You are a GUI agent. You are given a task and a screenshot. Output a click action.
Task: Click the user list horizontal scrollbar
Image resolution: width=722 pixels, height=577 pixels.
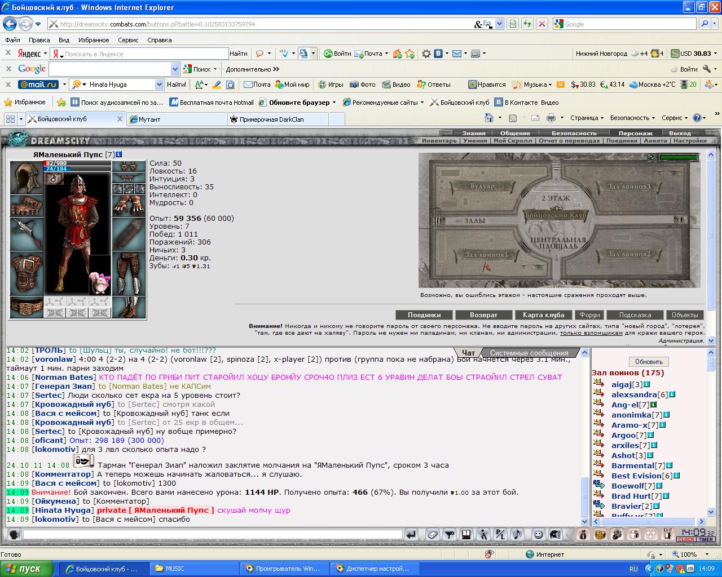point(648,522)
